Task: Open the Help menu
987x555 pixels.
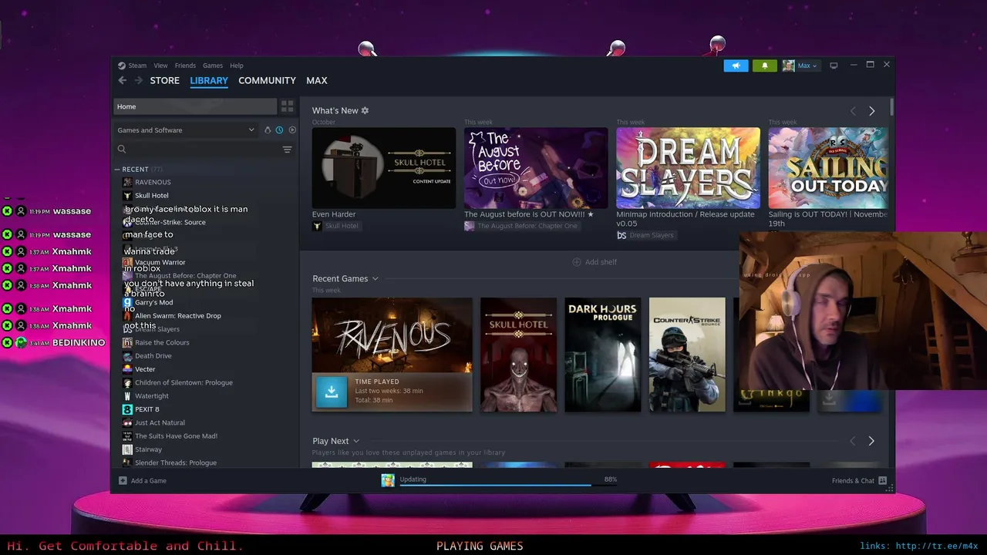Action: click(237, 66)
